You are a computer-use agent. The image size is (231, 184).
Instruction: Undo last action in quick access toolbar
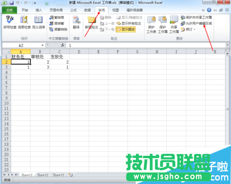pyautogui.click(x=18, y=3)
